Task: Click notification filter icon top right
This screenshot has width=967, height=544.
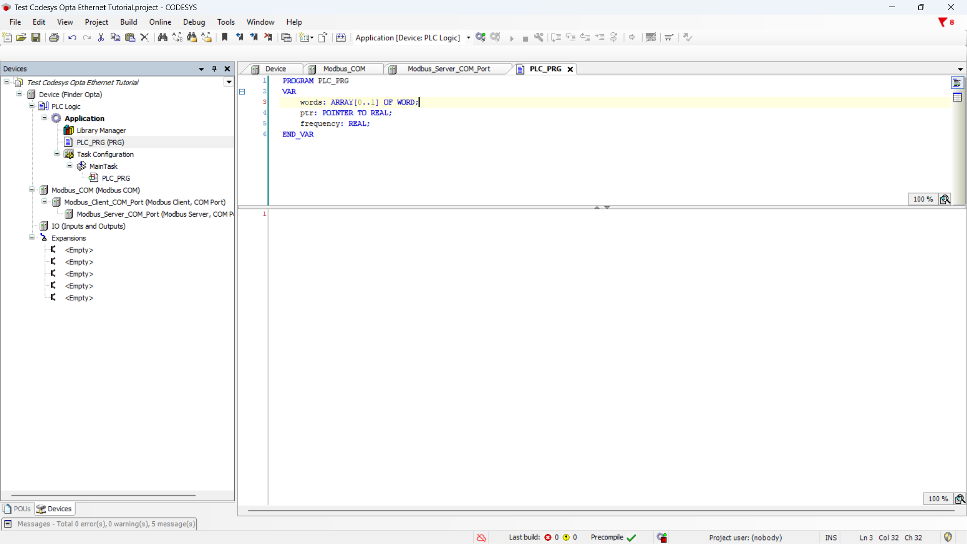Action: click(942, 22)
